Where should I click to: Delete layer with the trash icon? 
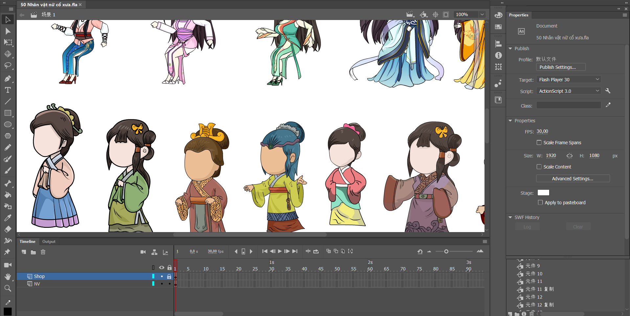(x=43, y=252)
